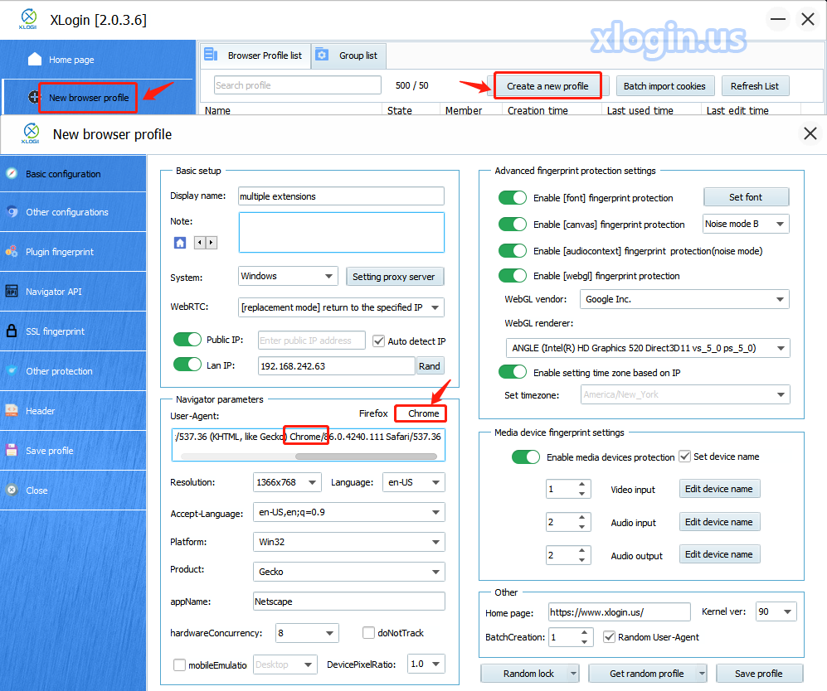Open the Resolution 1366x768 dropdown
The width and height of the screenshot is (827, 691).
pyautogui.click(x=287, y=482)
